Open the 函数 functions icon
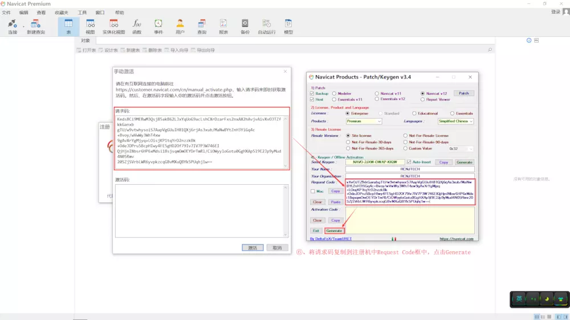 [137, 27]
